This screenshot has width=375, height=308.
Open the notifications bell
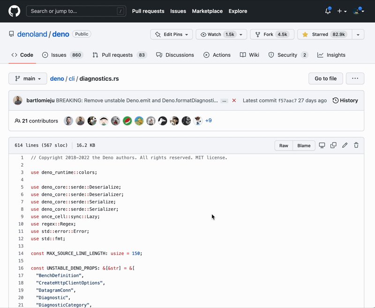tap(328, 11)
